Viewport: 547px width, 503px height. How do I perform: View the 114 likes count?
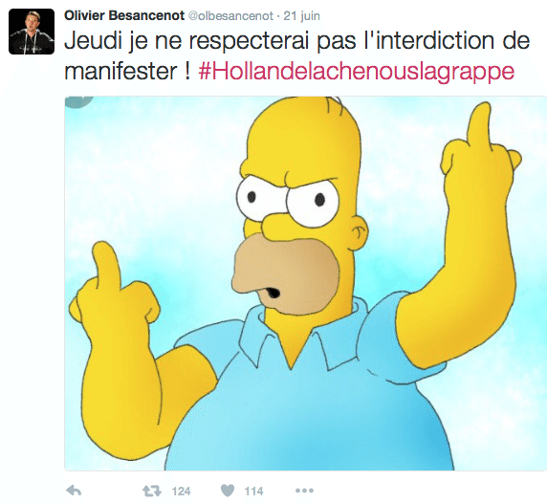(x=253, y=492)
